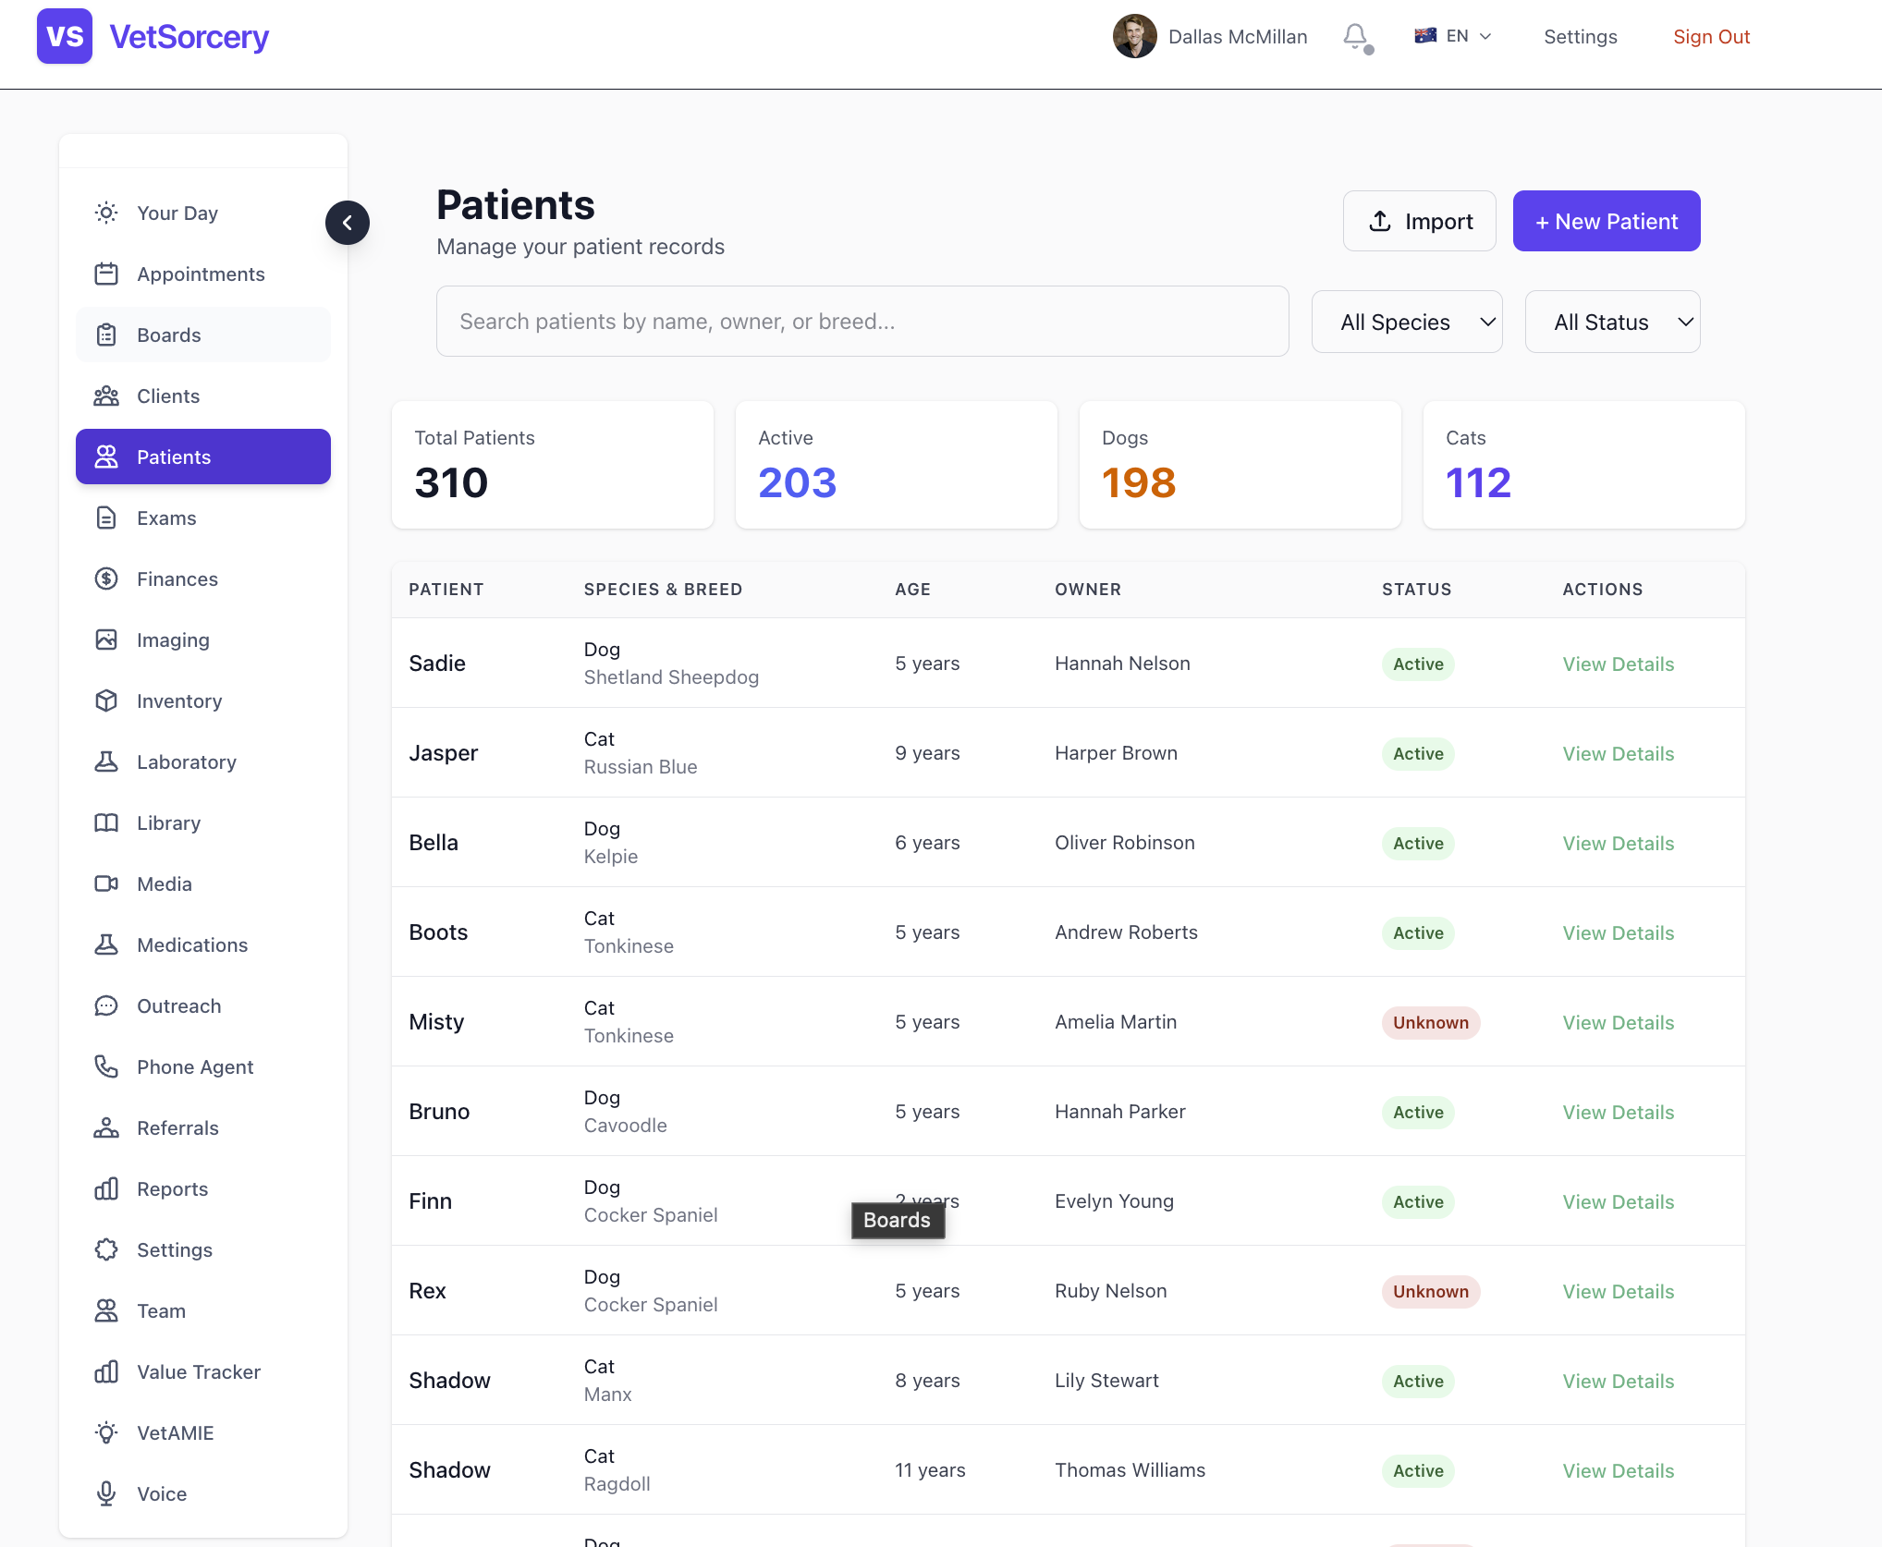Screen dimensions: 1882x1547
Task: Click the patient search field
Action: click(862, 322)
